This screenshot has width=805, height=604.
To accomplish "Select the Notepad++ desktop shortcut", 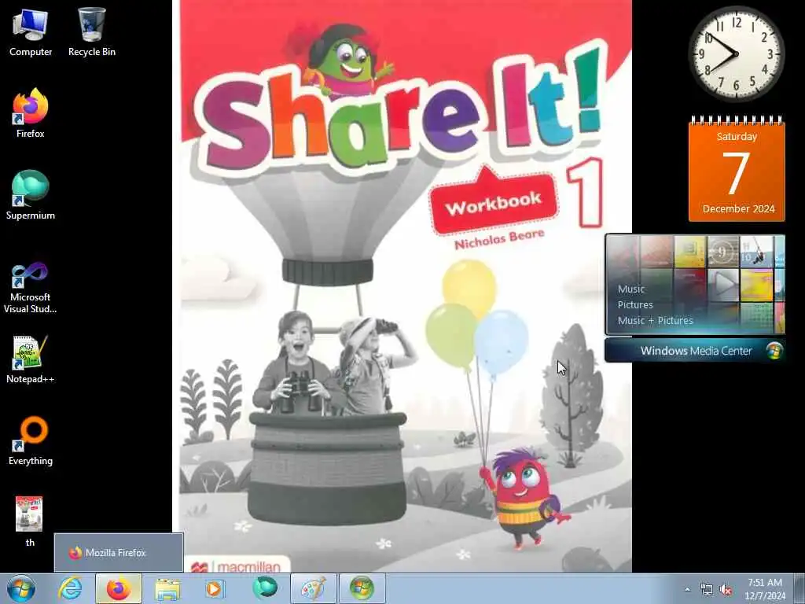I will click(x=31, y=359).
